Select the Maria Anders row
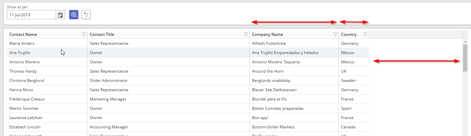Image resolution: width=471 pixels, height=136 pixels. (x=22, y=43)
